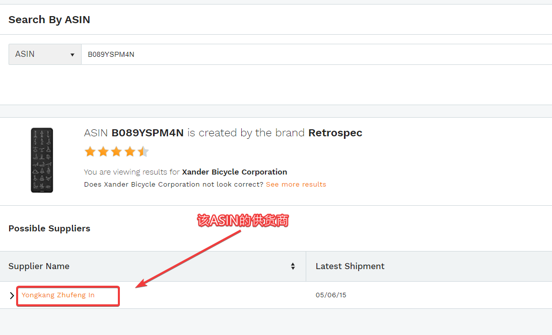Open the ASIN search type dropdown
The image size is (552, 335).
[45, 54]
